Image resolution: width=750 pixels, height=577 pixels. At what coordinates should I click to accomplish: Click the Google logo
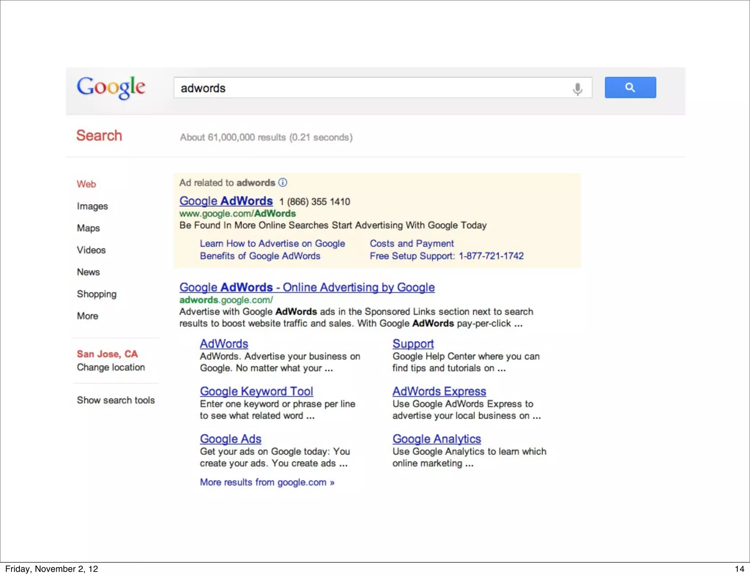(x=111, y=88)
